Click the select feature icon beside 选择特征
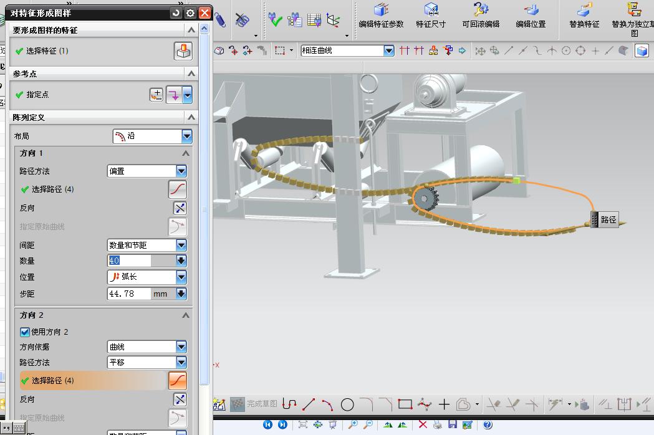The height and width of the screenshot is (435, 654). (183, 51)
